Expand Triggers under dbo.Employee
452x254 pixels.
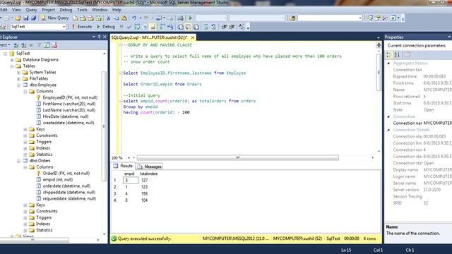pos(25,142)
